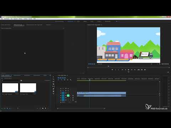Open the Datei menu
The image size is (171, 128).
coord(2,19)
